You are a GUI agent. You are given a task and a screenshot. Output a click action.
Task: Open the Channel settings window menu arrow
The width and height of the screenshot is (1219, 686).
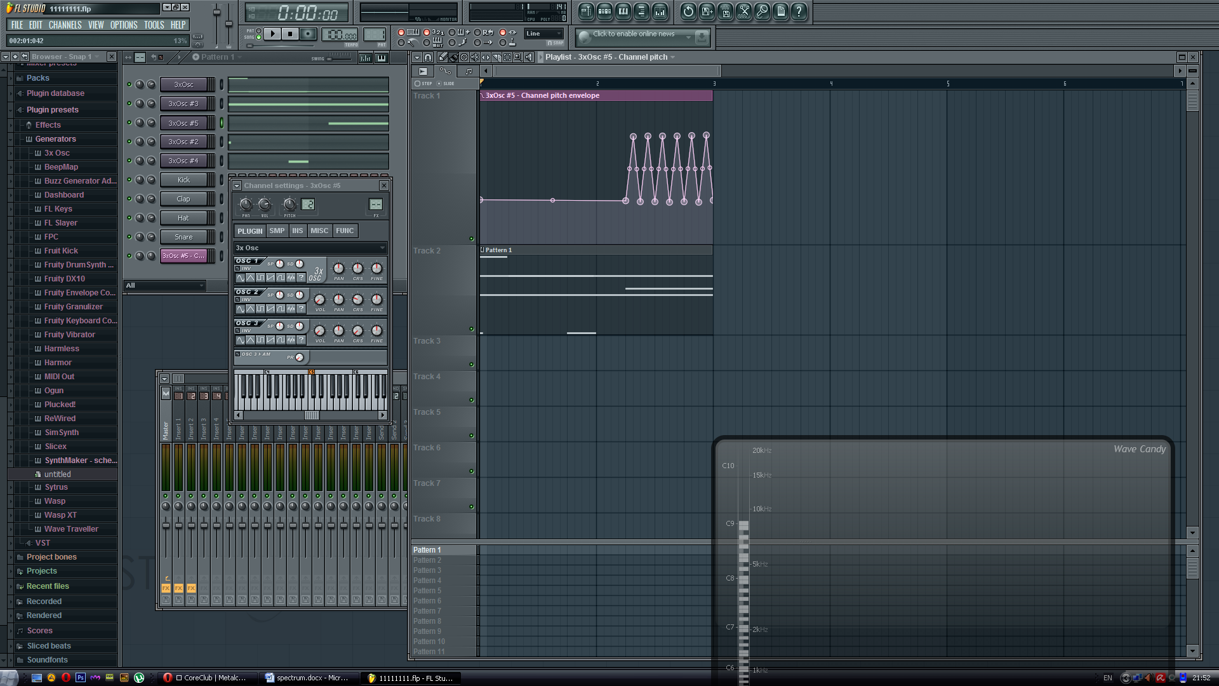click(x=237, y=185)
